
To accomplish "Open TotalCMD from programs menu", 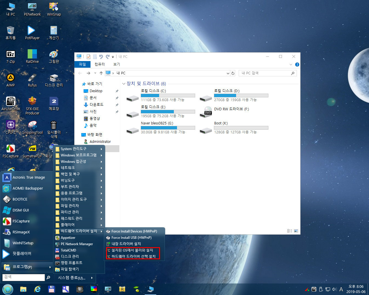I will (79, 250).
